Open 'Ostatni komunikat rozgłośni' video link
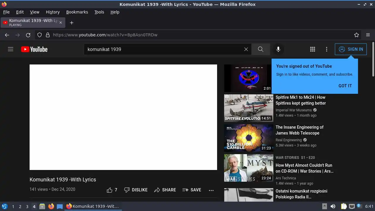This screenshot has height=211, width=375. [x=301, y=194]
